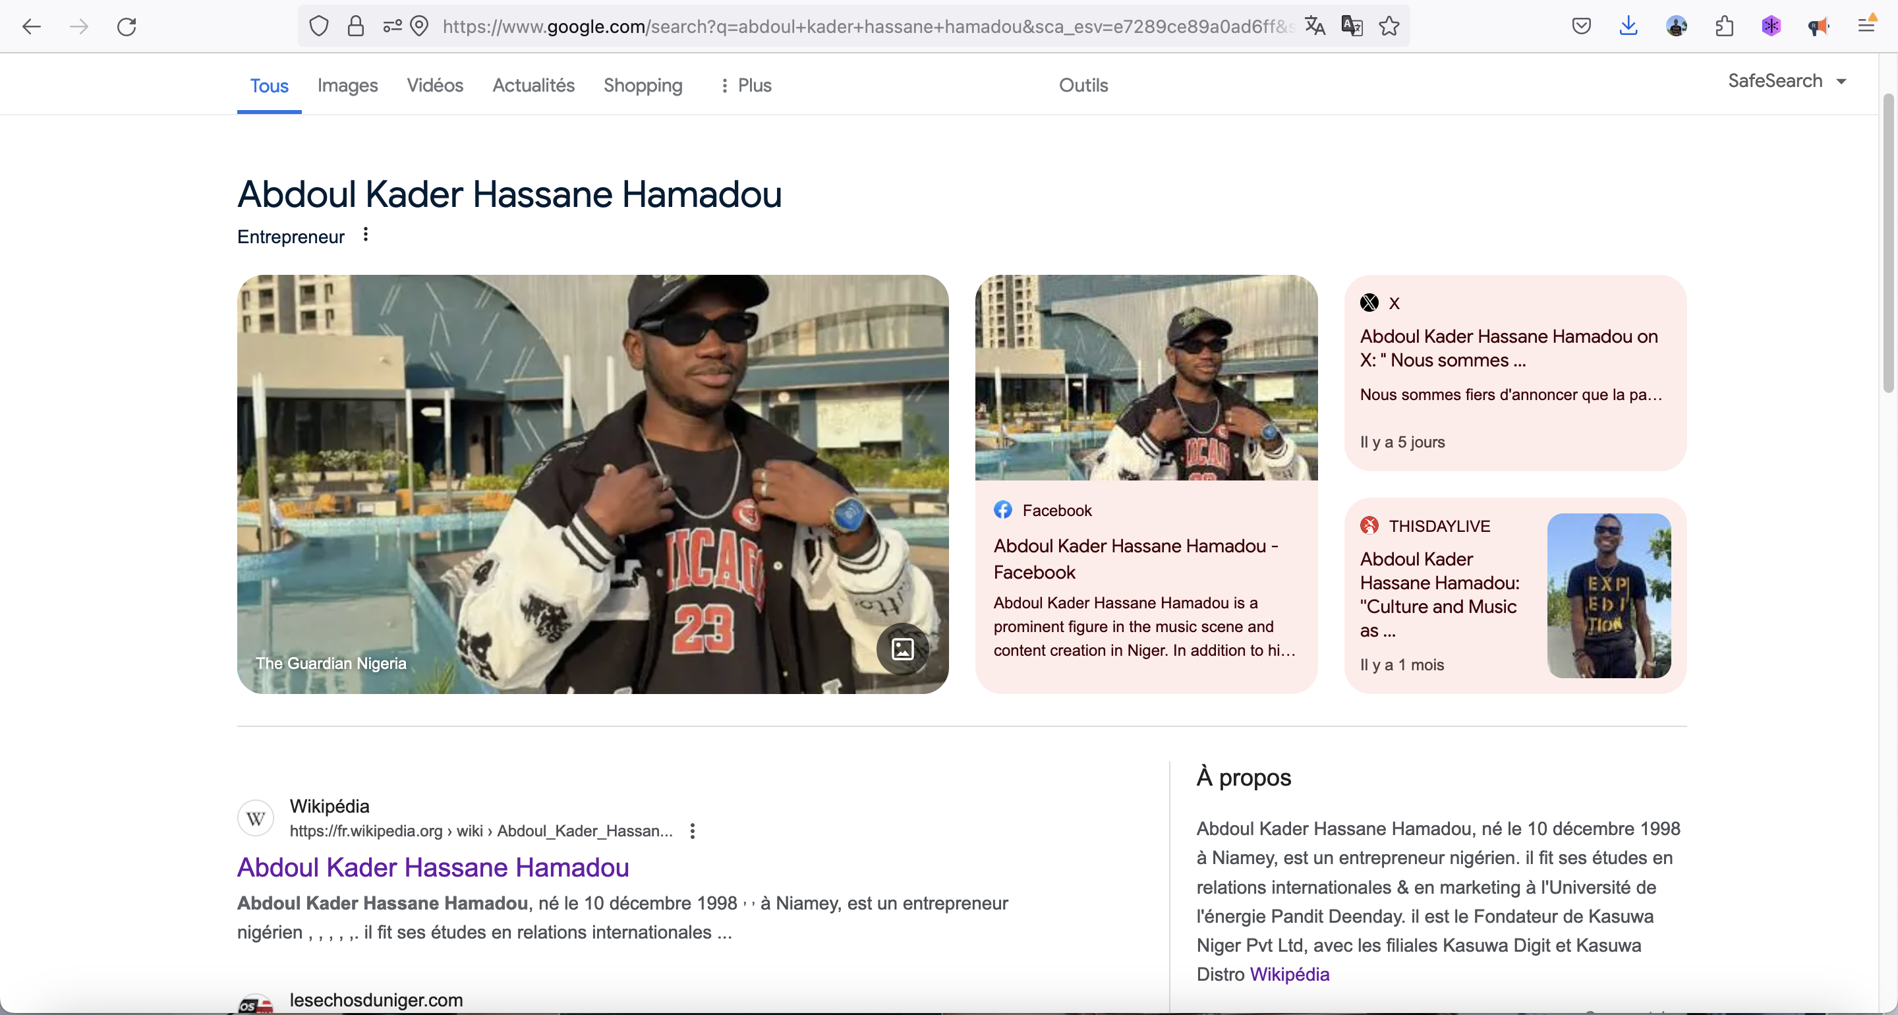The width and height of the screenshot is (1898, 1015).
Task: Click the Tous search results tab
Action: (269, 86)
